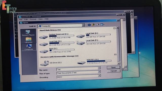Click cmd window scrollbar down arrow
The width and height of the screenshot is (162, 91).
(133, 52)
